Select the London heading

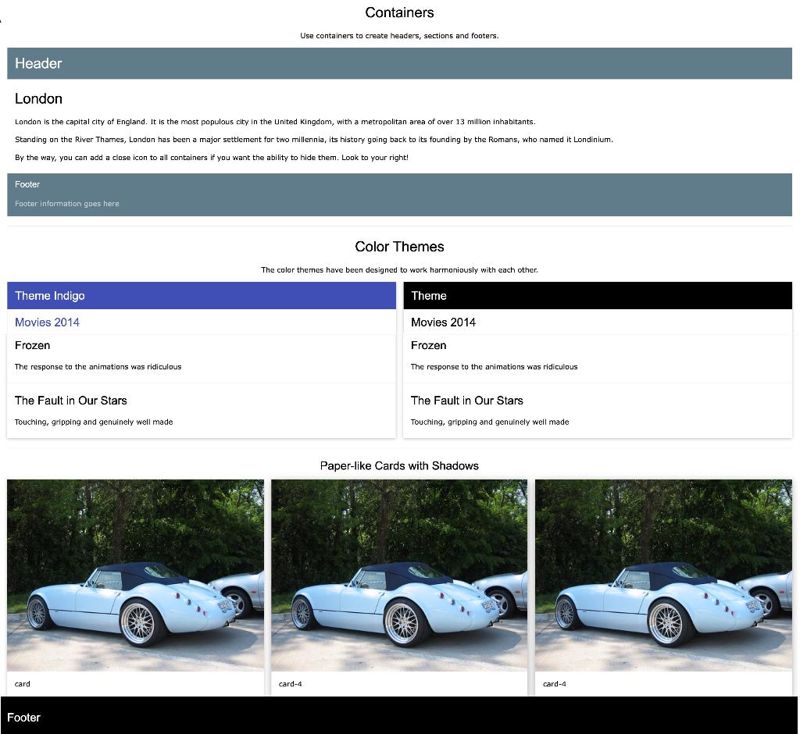pyautogui.click(x=38, y=98)
